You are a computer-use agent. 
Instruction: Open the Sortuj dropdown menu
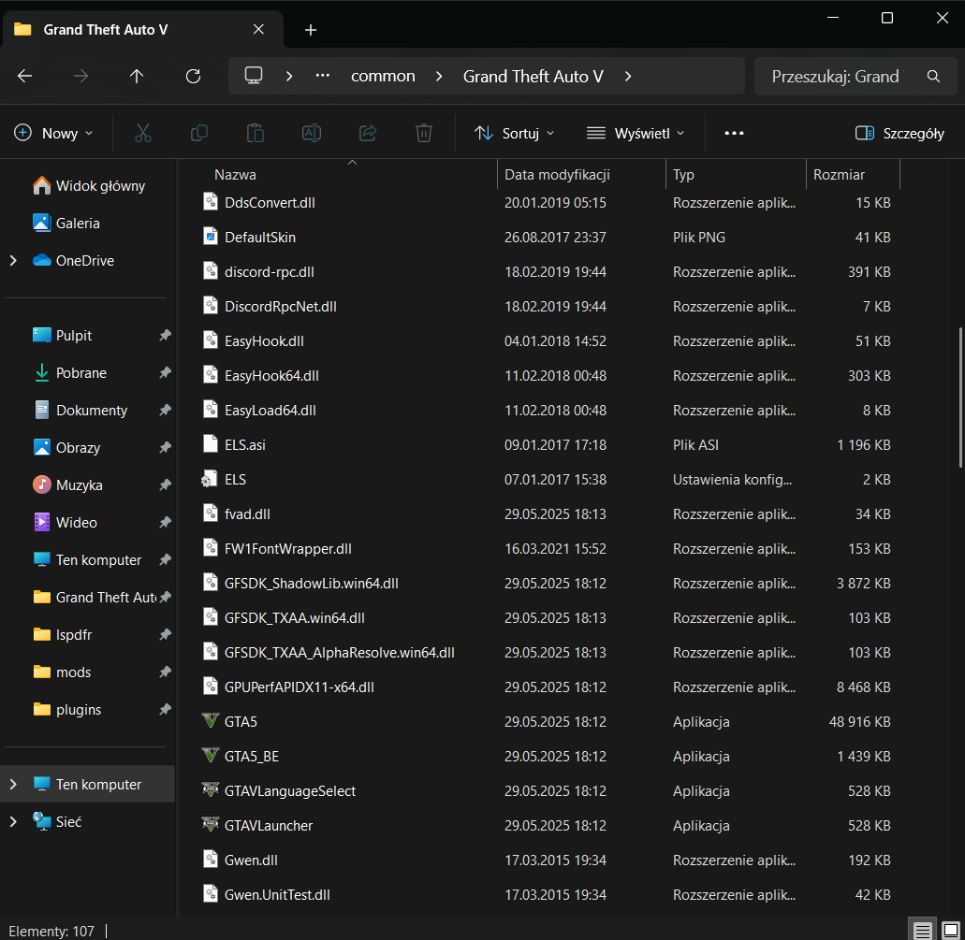[x=514, y=133]
